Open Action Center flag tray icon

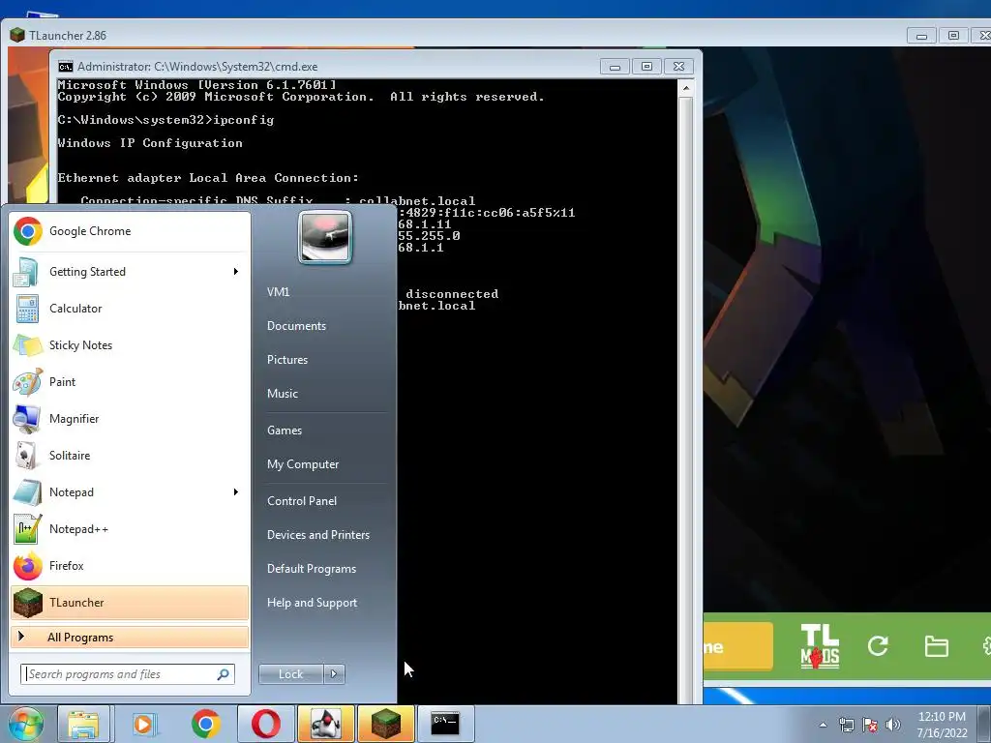click(870, 725)
